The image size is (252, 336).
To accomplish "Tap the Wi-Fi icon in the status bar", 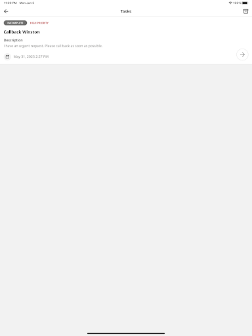I will click(x=230, y=3).
